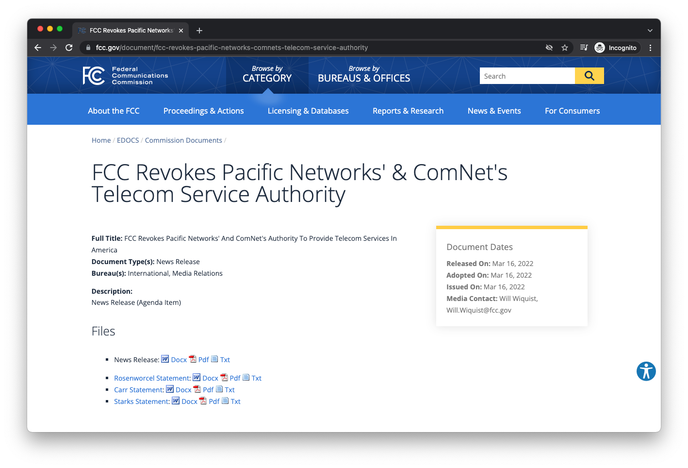
Task: Click the News Release (Agenda Item) description text
Action: (x=136, y=302)
